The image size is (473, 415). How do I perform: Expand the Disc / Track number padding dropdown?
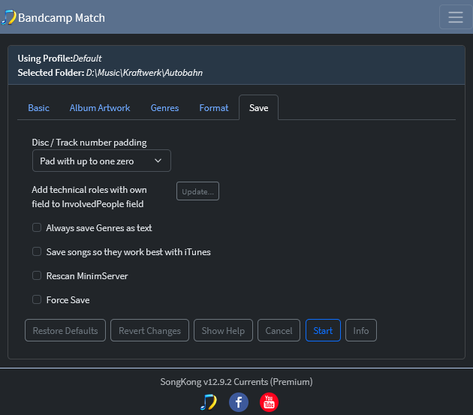101,161
